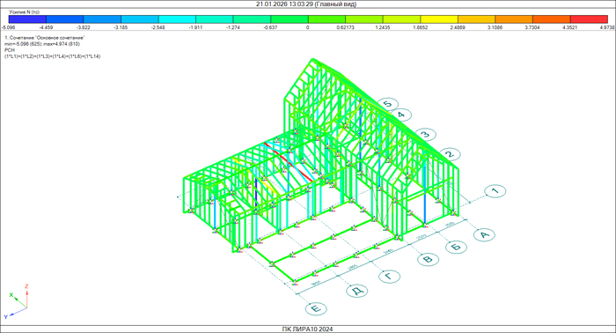Click the grid axis bubble labeled 1
Viewport: 616px width, 333px height.
495,191
